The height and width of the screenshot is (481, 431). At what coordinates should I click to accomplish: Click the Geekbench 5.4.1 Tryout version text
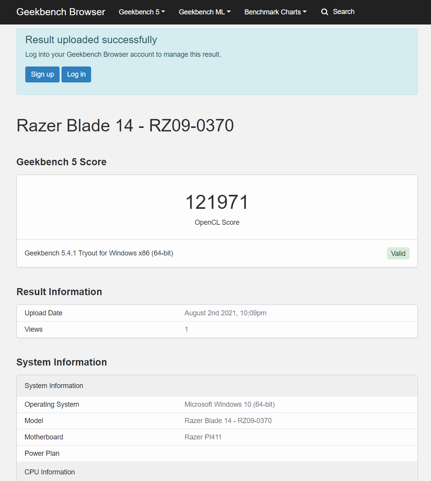pyautogui.click(x=99, y=253)
